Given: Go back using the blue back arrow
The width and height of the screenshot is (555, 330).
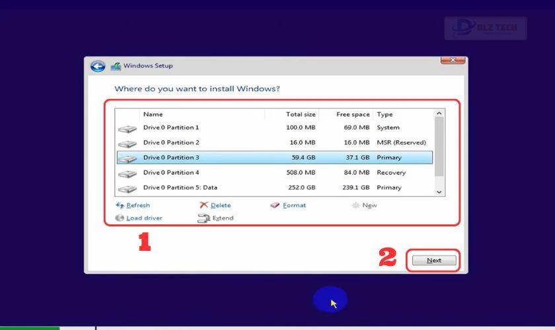Looking at the screenshot, I should (x=98, y=66).
